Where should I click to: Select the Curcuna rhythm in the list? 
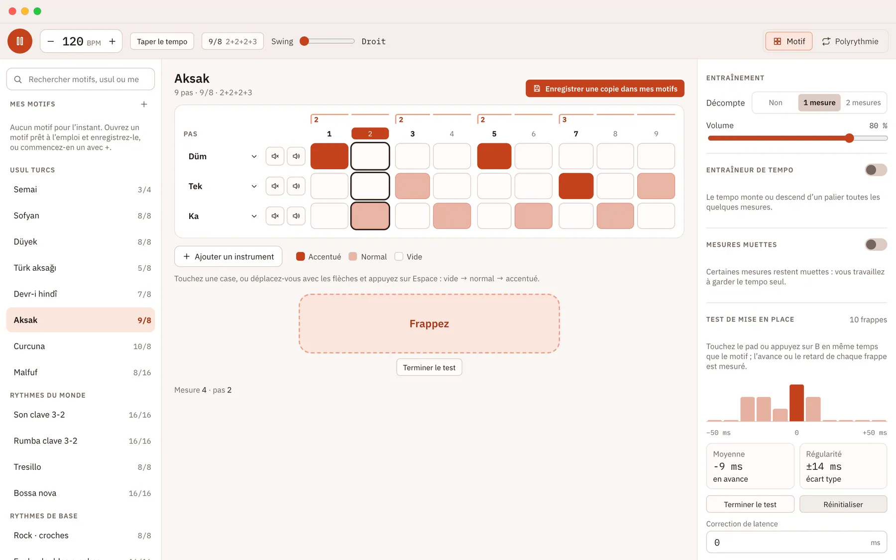pyautogui.click(x=81, y=346)
